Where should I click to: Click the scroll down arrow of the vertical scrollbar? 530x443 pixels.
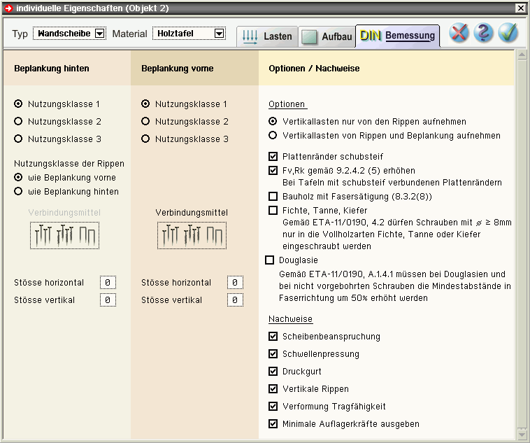coord(520,433)
